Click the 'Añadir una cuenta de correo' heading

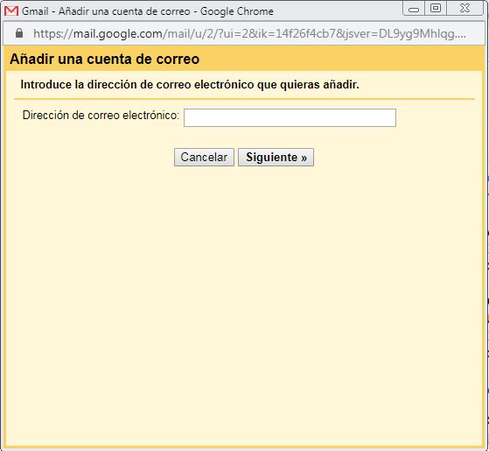(x=104, y=59)
